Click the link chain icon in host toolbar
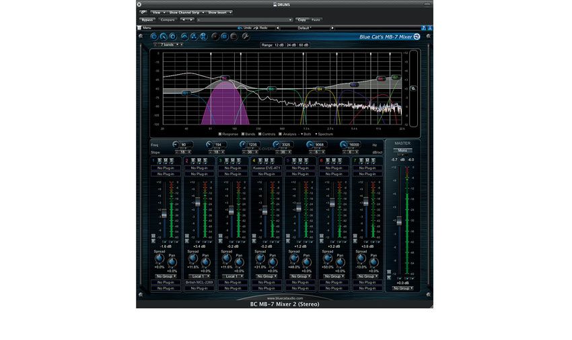 [143, 12]
